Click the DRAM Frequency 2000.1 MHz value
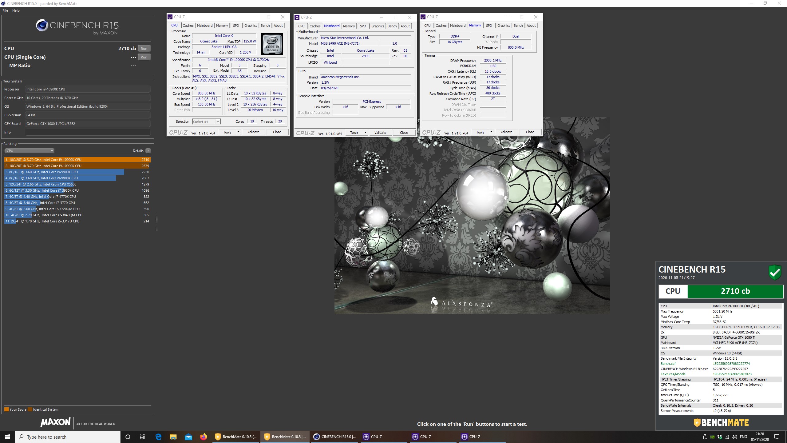Screen dimensions: 787x443 coord(493,60)
